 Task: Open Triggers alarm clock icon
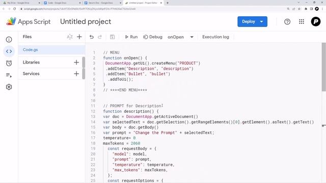9,63
